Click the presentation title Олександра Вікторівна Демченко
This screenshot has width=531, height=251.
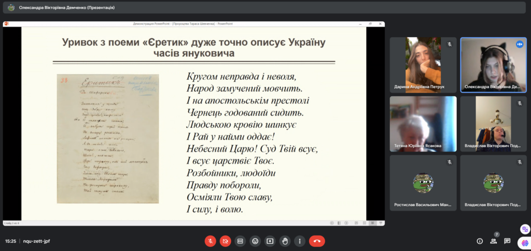click(x=67, y=8)
